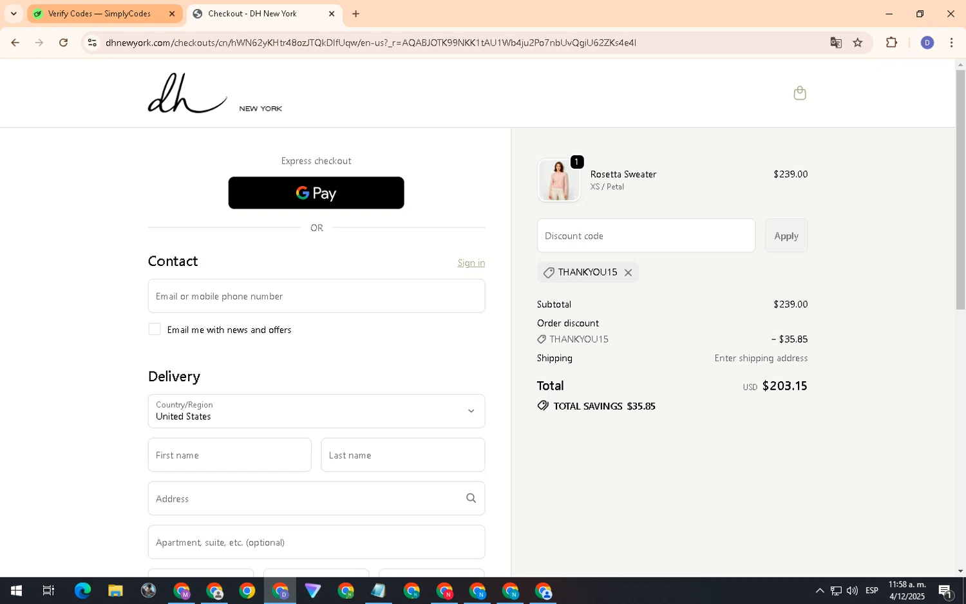This screenshot has width=966, height=604.
Task: Open the shopping bag cart icon
Action: coord(799,93)
